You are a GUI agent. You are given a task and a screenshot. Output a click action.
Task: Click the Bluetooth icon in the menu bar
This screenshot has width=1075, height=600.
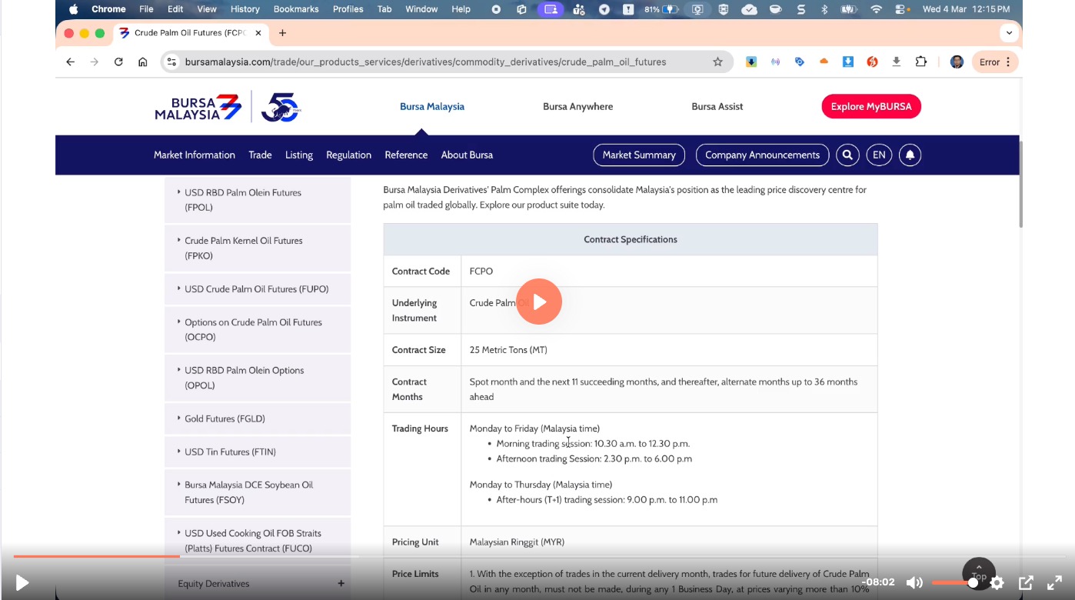(x=824, y=9)
